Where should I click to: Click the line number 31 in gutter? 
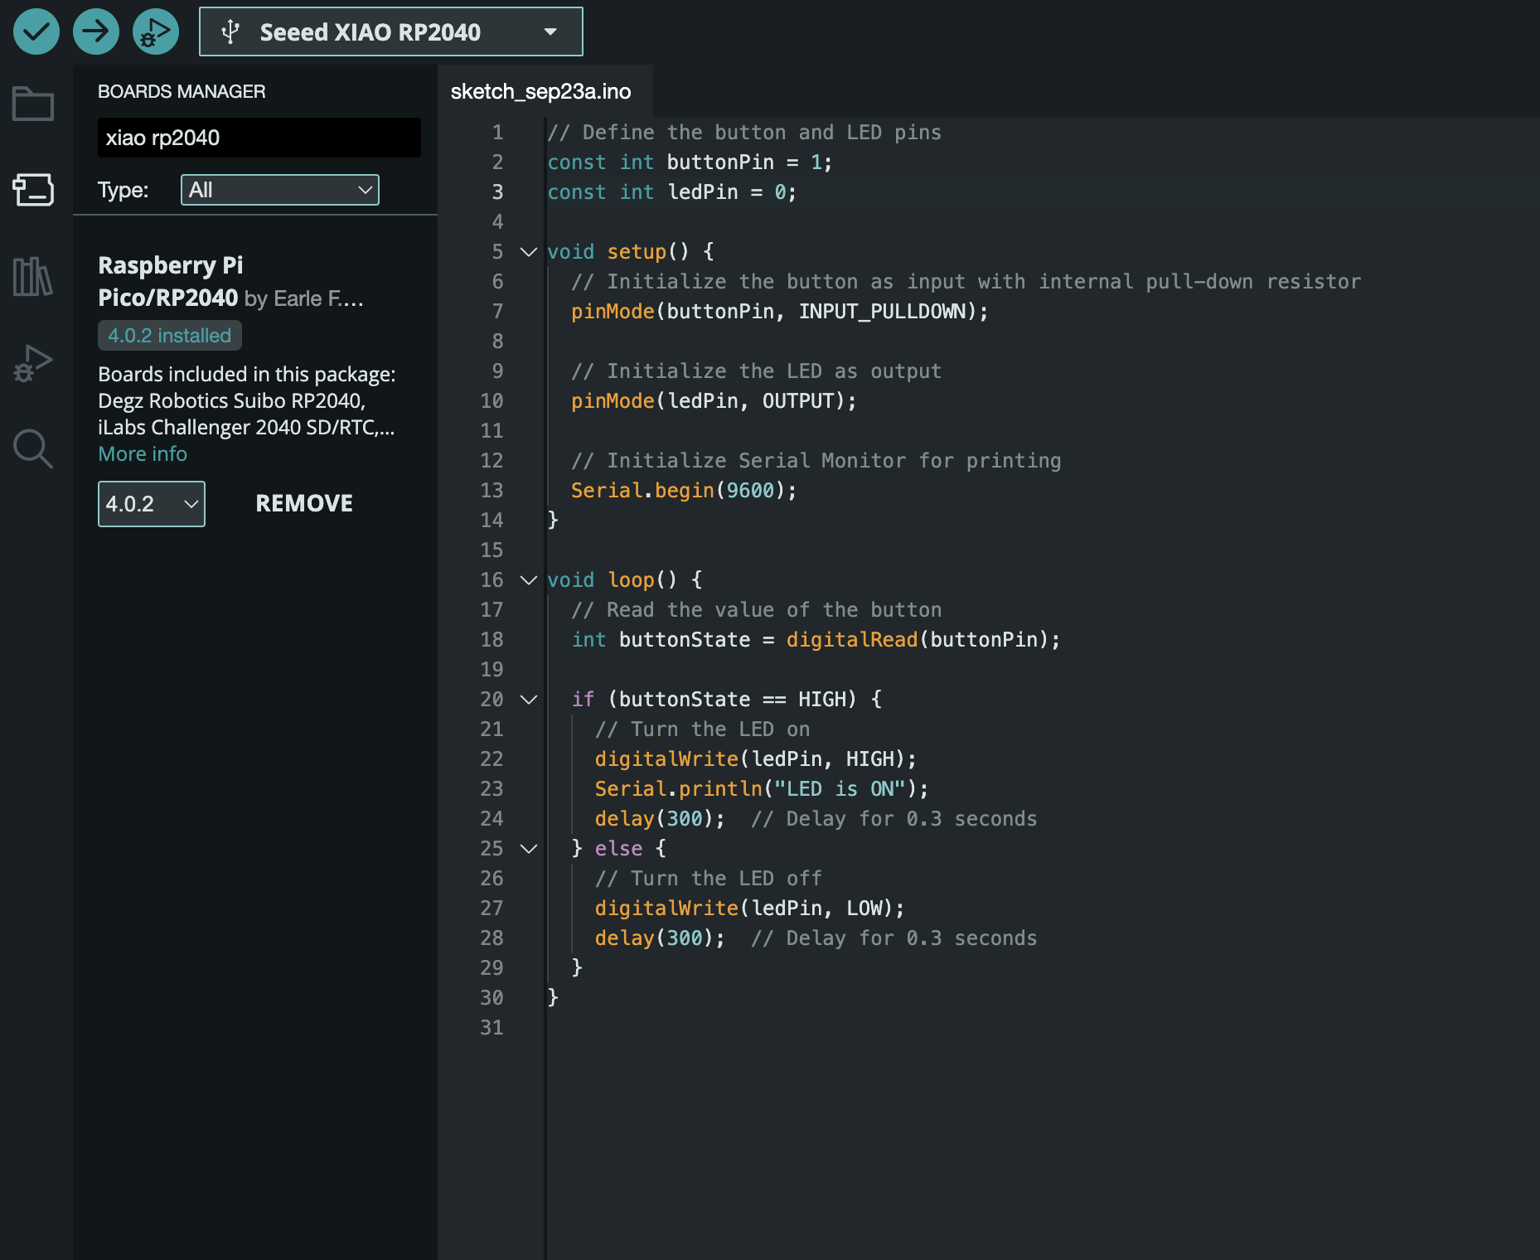[x=492, y=1028]
